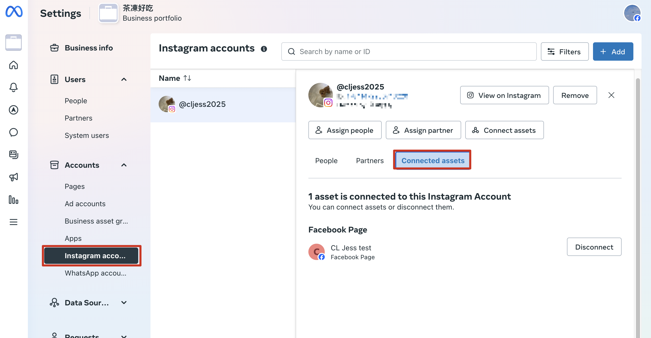This screenshot has height=338, width=651.
Task: Click Assign partner button
Action: pos(423,130)
